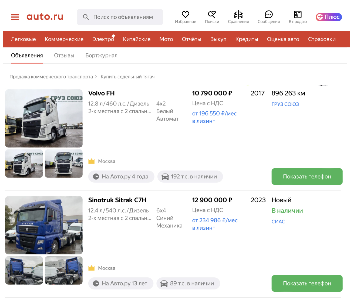Open saved Поиски icon

click(212, 15)
